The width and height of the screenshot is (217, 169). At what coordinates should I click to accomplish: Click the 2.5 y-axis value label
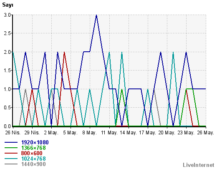click(8, 33)
